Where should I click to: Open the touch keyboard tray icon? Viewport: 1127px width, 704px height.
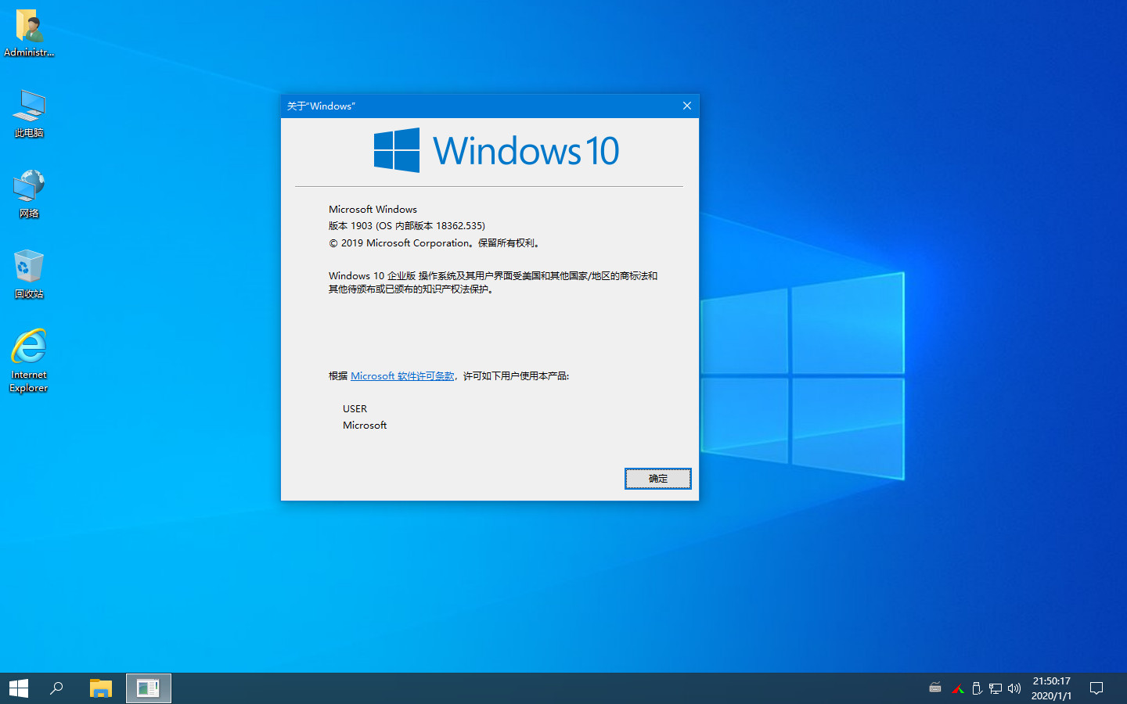click(x=935, y=688)
